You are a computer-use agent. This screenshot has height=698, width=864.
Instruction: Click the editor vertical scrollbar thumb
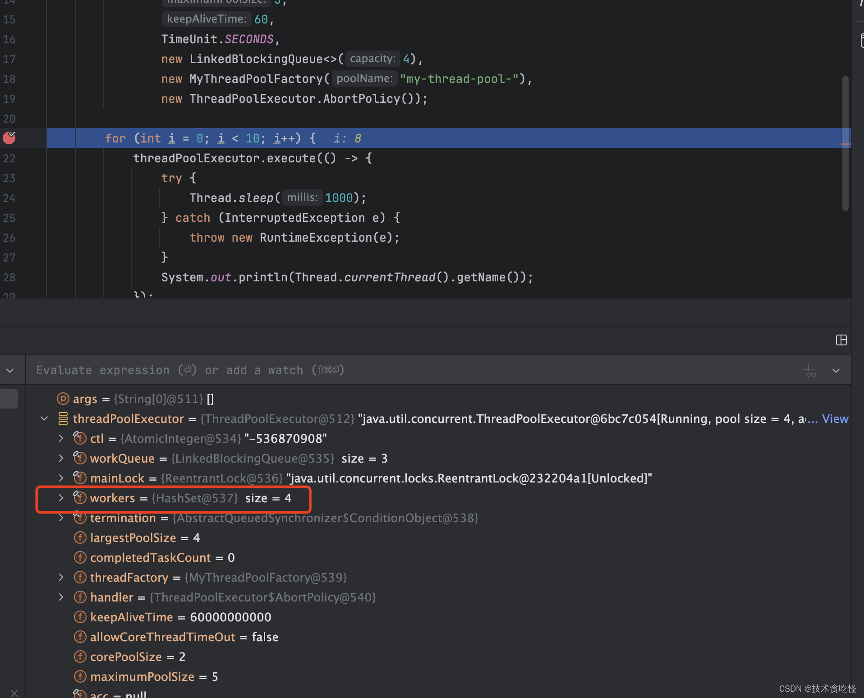click(845, 143)
